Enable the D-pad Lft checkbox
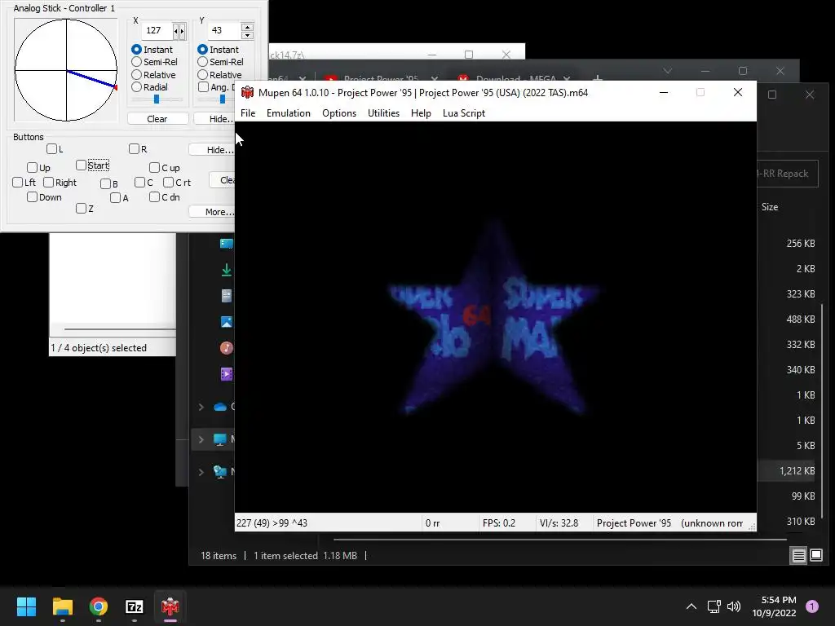This screenshot has height=626, width=835. (18, 183)
